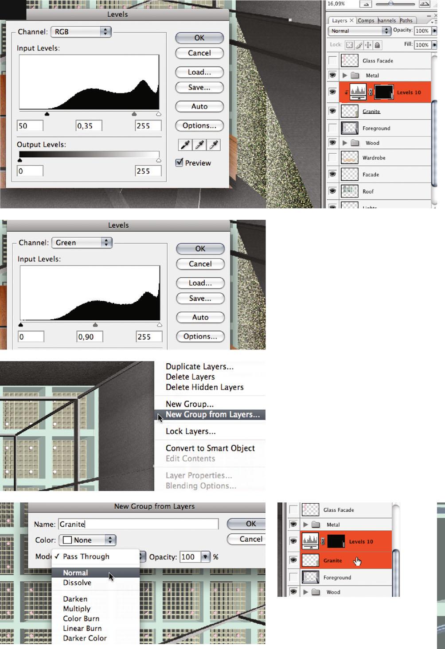The image size is (445, 649).
Task: Close the Layers tab with its x
Action: [351, 20]
